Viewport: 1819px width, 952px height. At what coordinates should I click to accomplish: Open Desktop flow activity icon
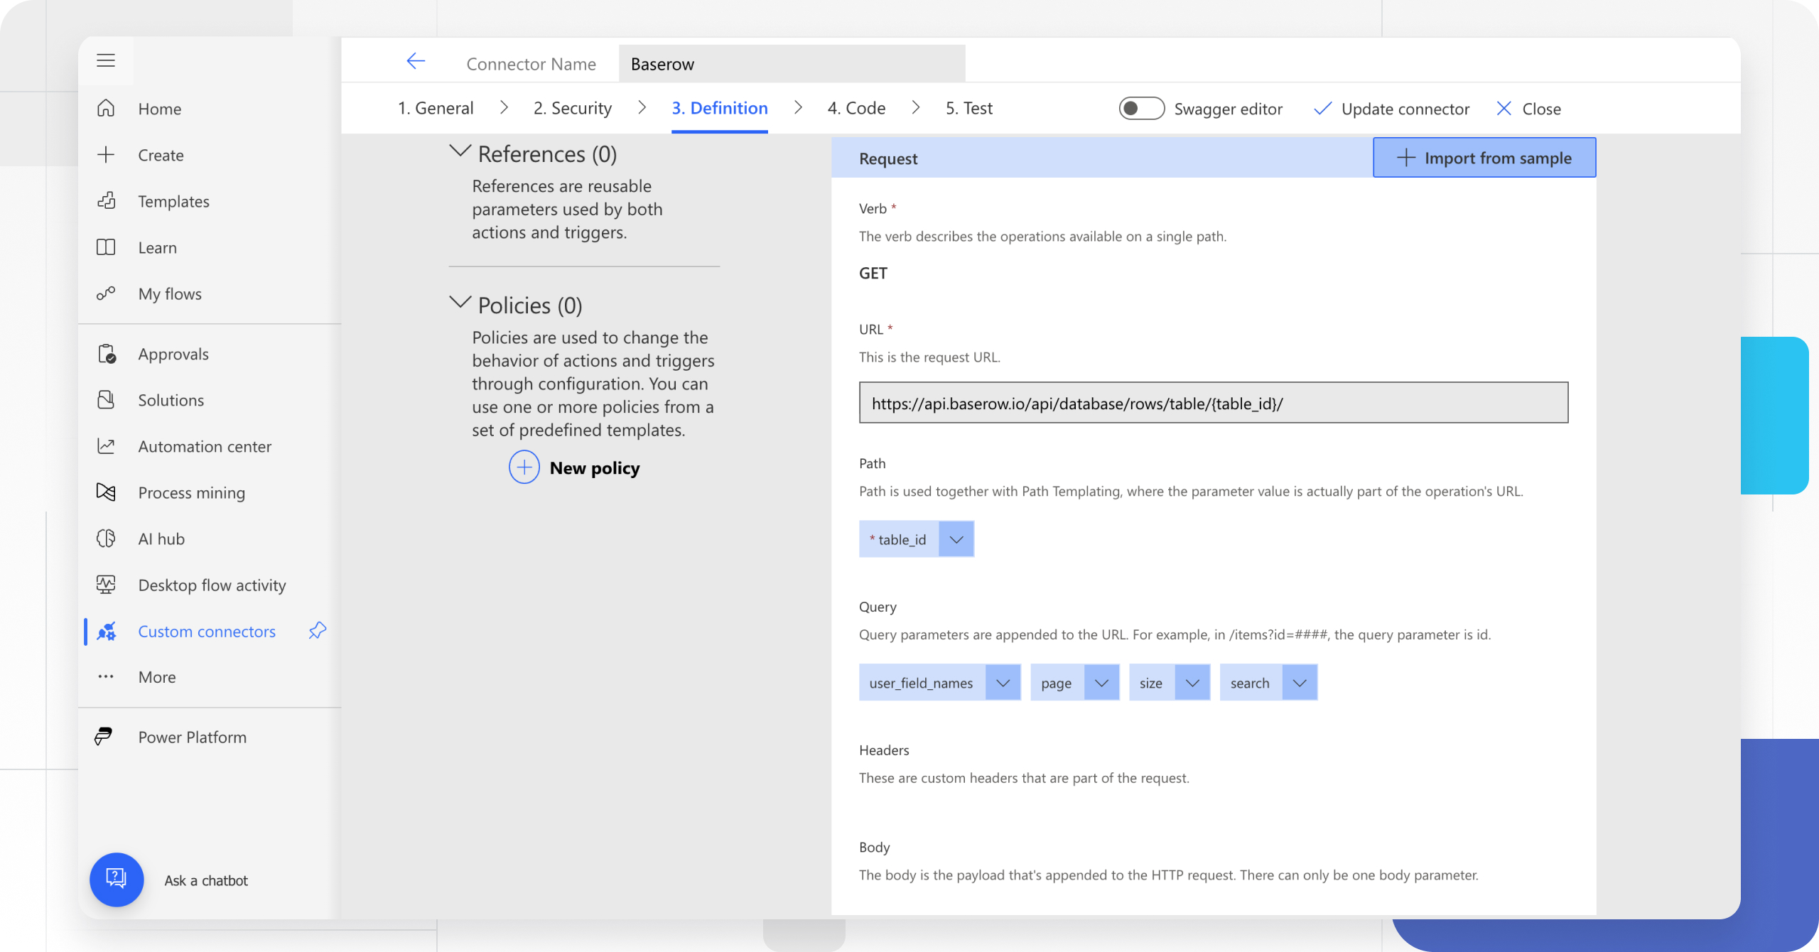(x=106, y=585)
